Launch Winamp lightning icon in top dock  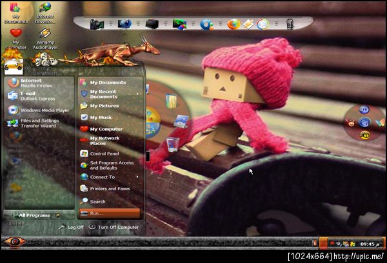248,24
